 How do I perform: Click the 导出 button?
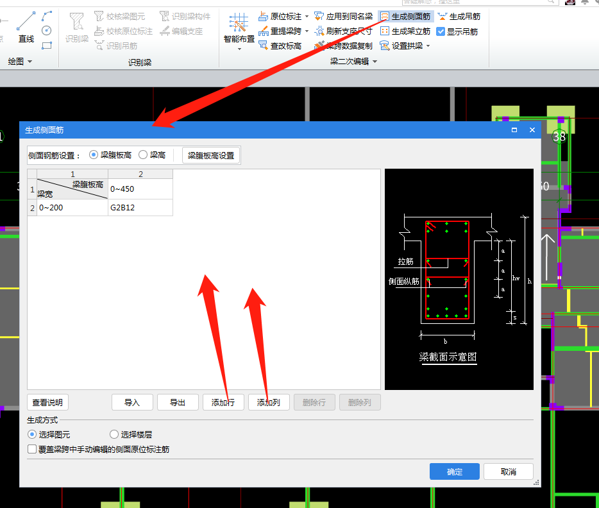point(178,402)
